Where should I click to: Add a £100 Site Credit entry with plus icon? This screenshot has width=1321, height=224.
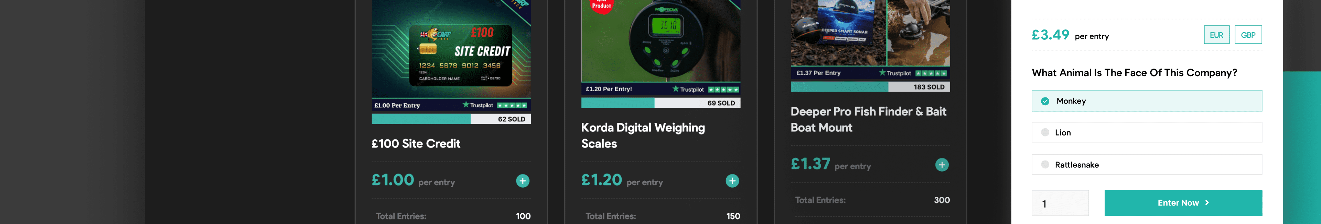coord(523,181)
